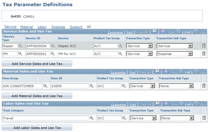Delete the Travel labor row
Viewport: 210px width, 132px height.
click(x=204, y=118)
